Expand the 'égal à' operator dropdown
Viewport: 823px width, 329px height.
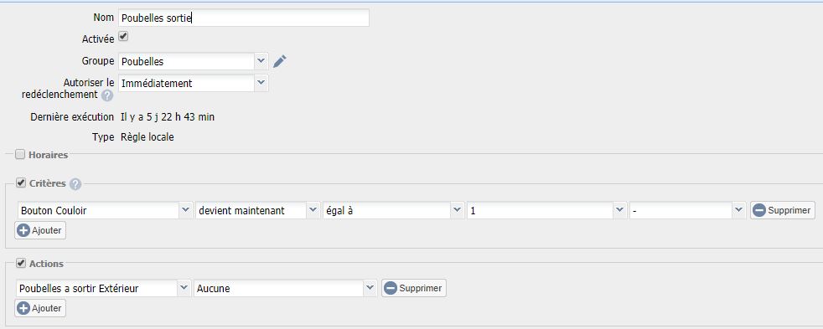click(x=394, y=211)
